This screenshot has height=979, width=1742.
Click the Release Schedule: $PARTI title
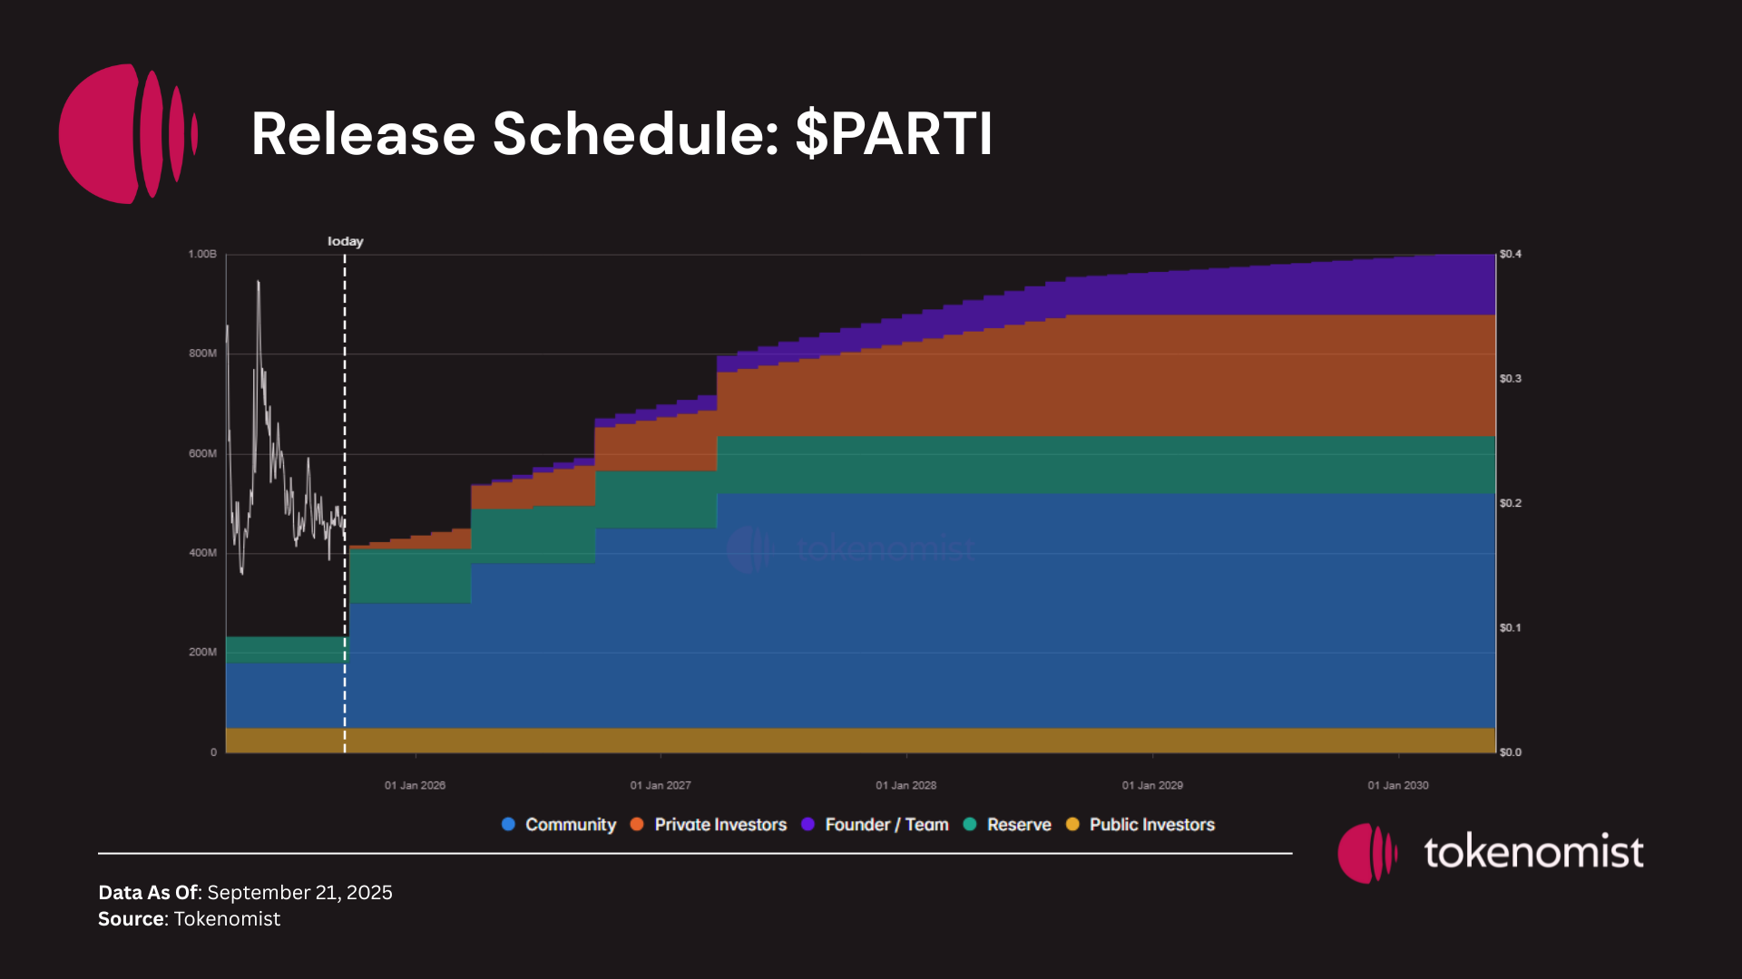(x=621, y=134)
